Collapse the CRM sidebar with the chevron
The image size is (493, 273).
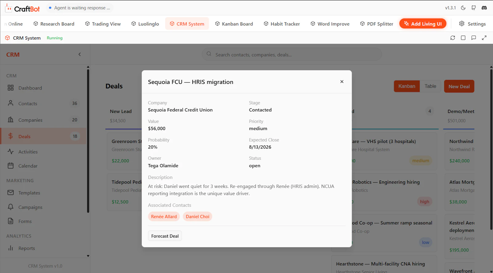click(x=79, y=54)
